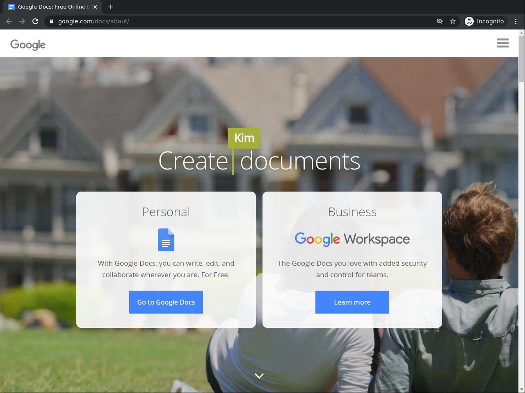Reload the page with refresh icon
Viewport: 525px width, 393px height.
click(35, 21)
